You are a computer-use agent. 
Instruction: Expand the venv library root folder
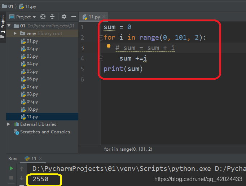click(15, 34)
